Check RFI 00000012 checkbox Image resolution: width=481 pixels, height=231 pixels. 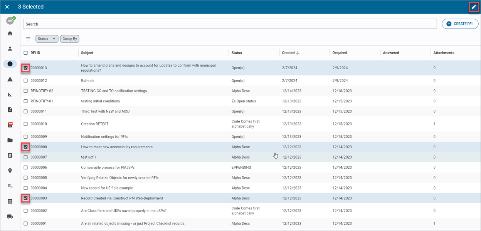tap(26, 81)
